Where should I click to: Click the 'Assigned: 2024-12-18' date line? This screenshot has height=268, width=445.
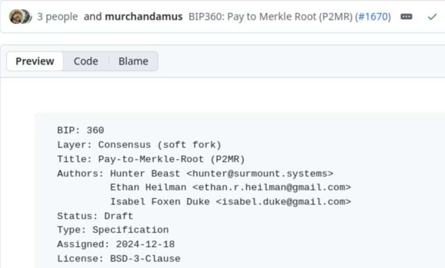pyautogui.click(x=115, y=245)
